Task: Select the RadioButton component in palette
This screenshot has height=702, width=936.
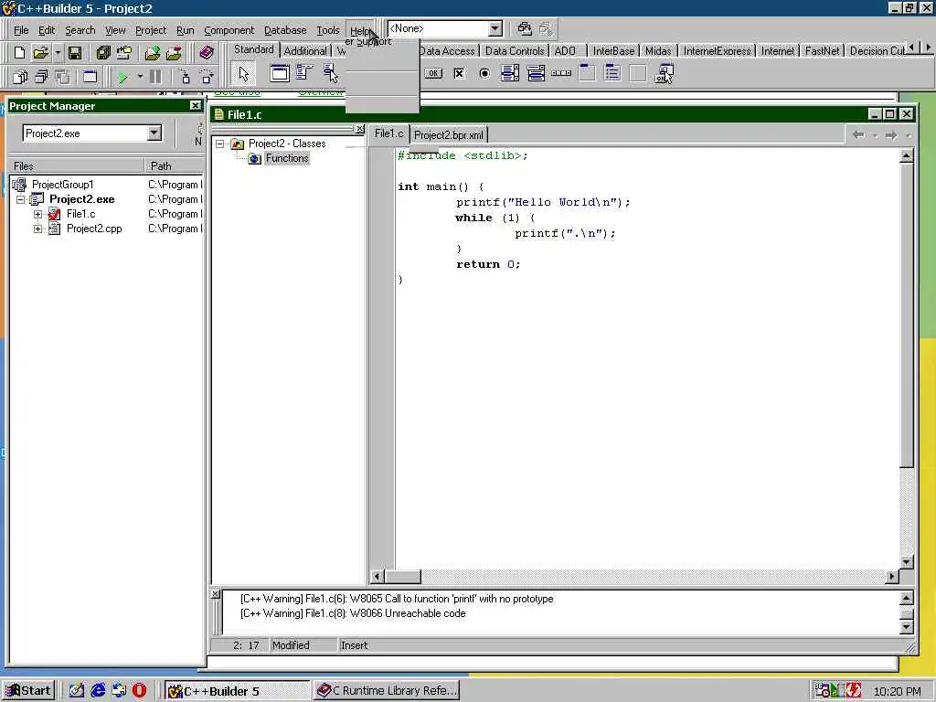Action: [x=484, y=73]
